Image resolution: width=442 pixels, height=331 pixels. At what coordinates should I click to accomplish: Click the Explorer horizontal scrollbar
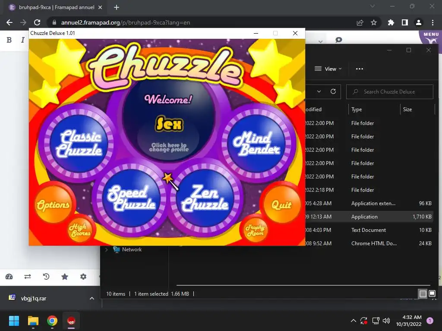pos(303,285)
